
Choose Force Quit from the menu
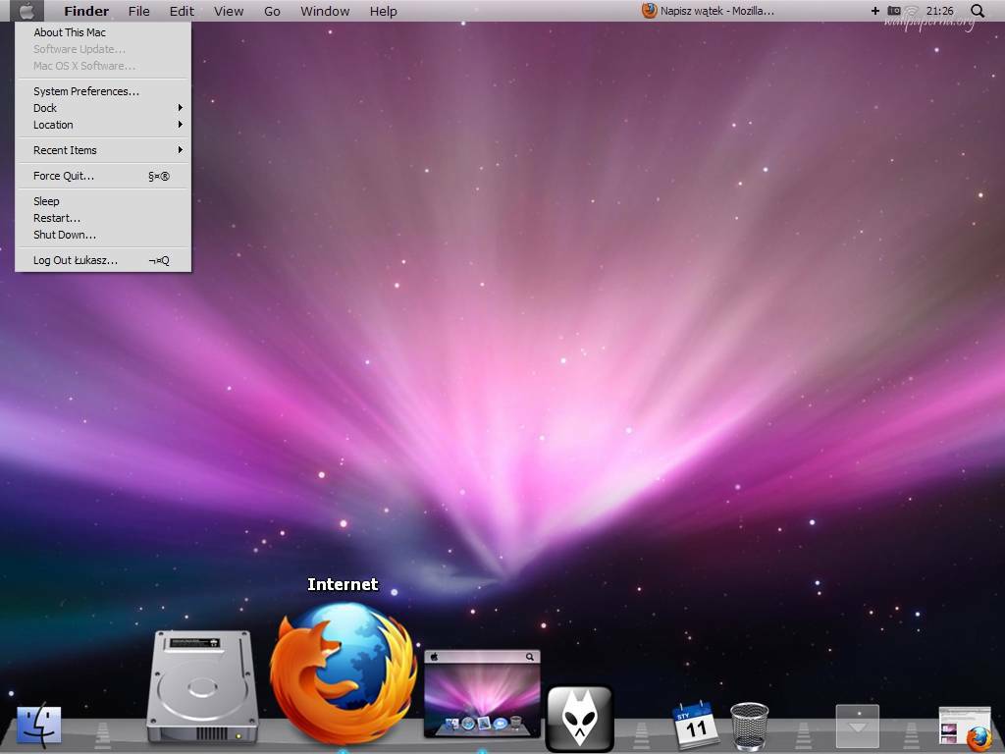point(64,176)
